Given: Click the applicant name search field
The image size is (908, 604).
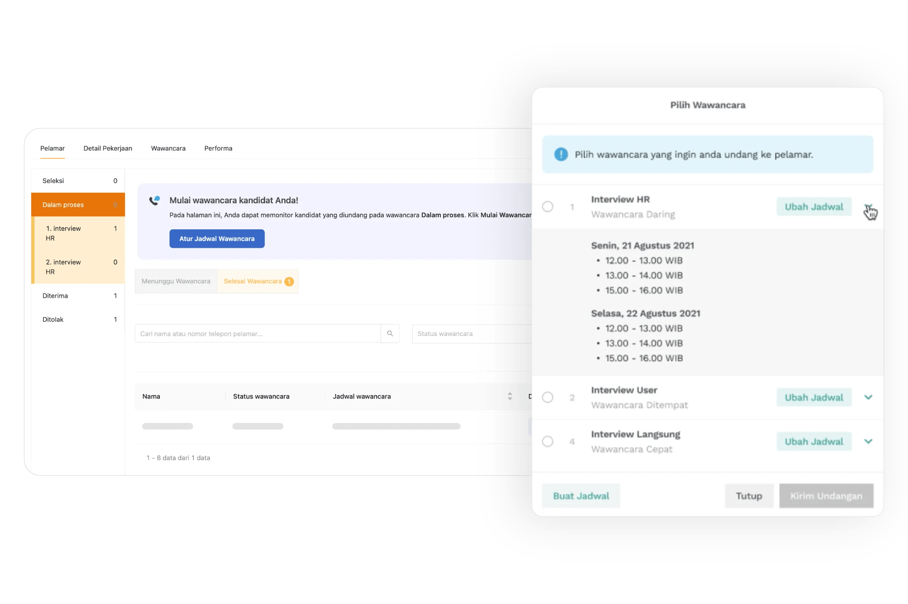Looking at the screenshot, I should tap(257, 334).
